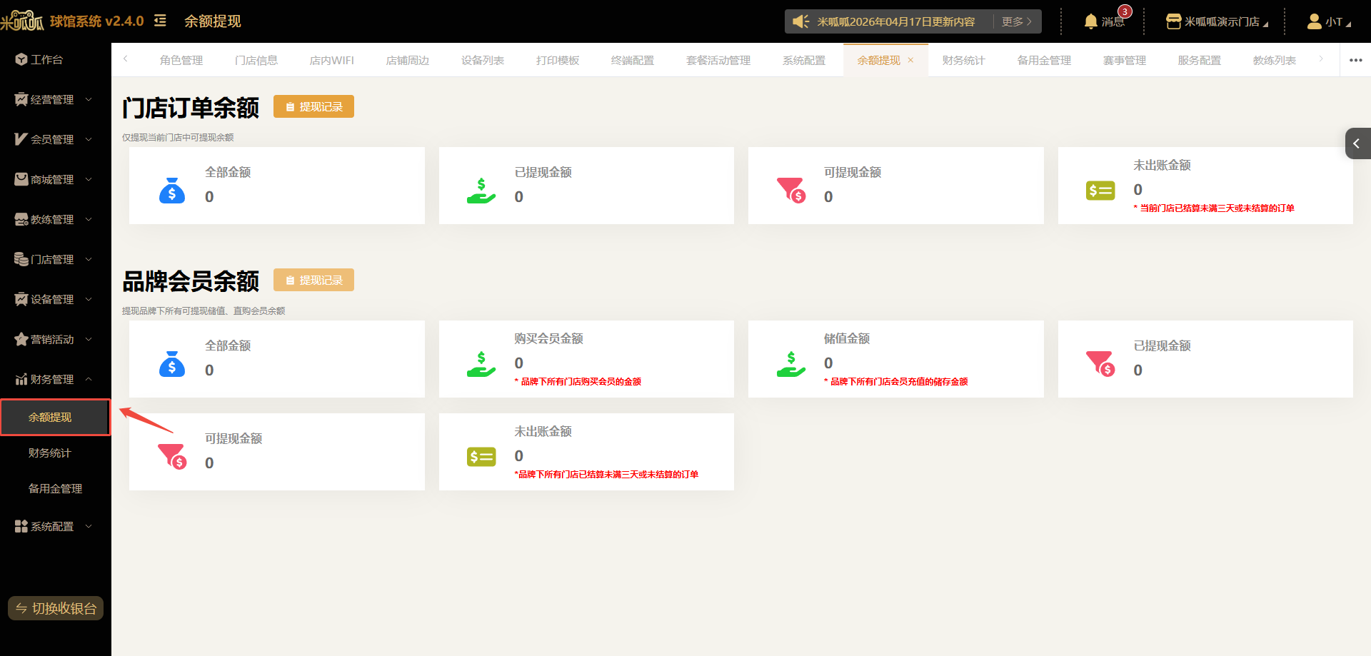Expand the 教练管理 menu chevron
Screen dimensions: 1371x656
pos(89,219)
